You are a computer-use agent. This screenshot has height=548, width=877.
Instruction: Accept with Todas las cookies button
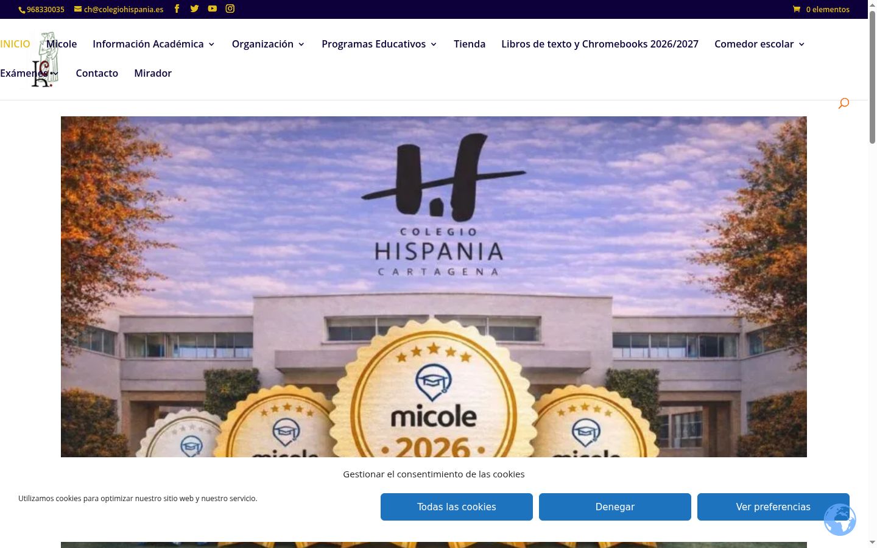457,507
